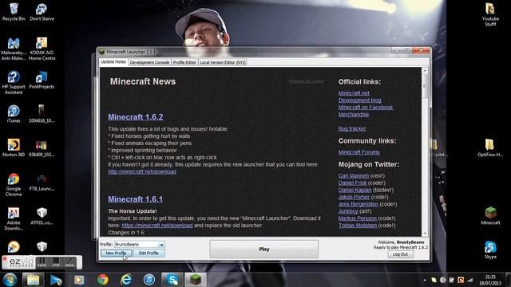Activate the ezvid Draw tool
The height and width of the screenshot is (287, 511).
pyautogui.click(x=69, y=262)
